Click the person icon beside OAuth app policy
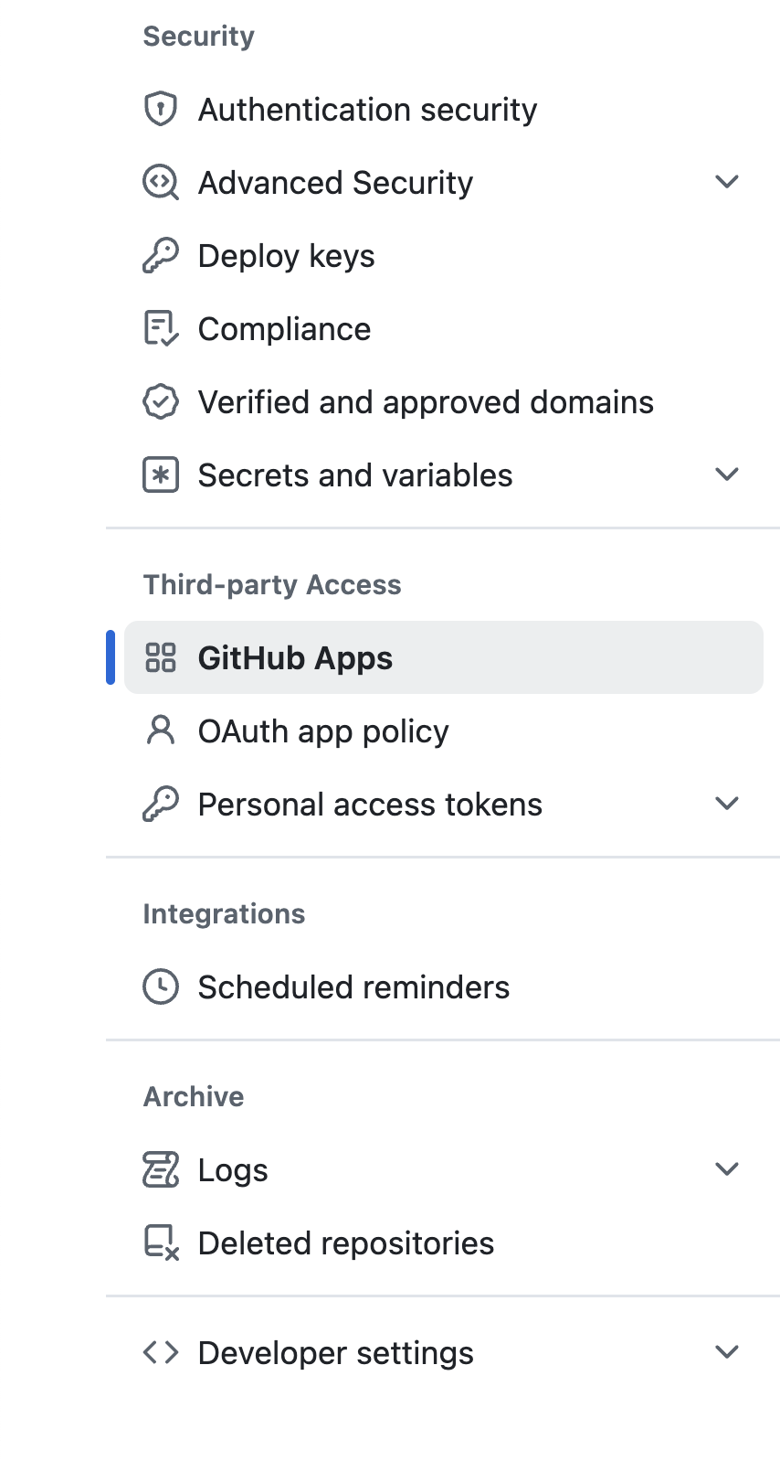Screen dimensions: 780x1461 click(x=161, y=730)
